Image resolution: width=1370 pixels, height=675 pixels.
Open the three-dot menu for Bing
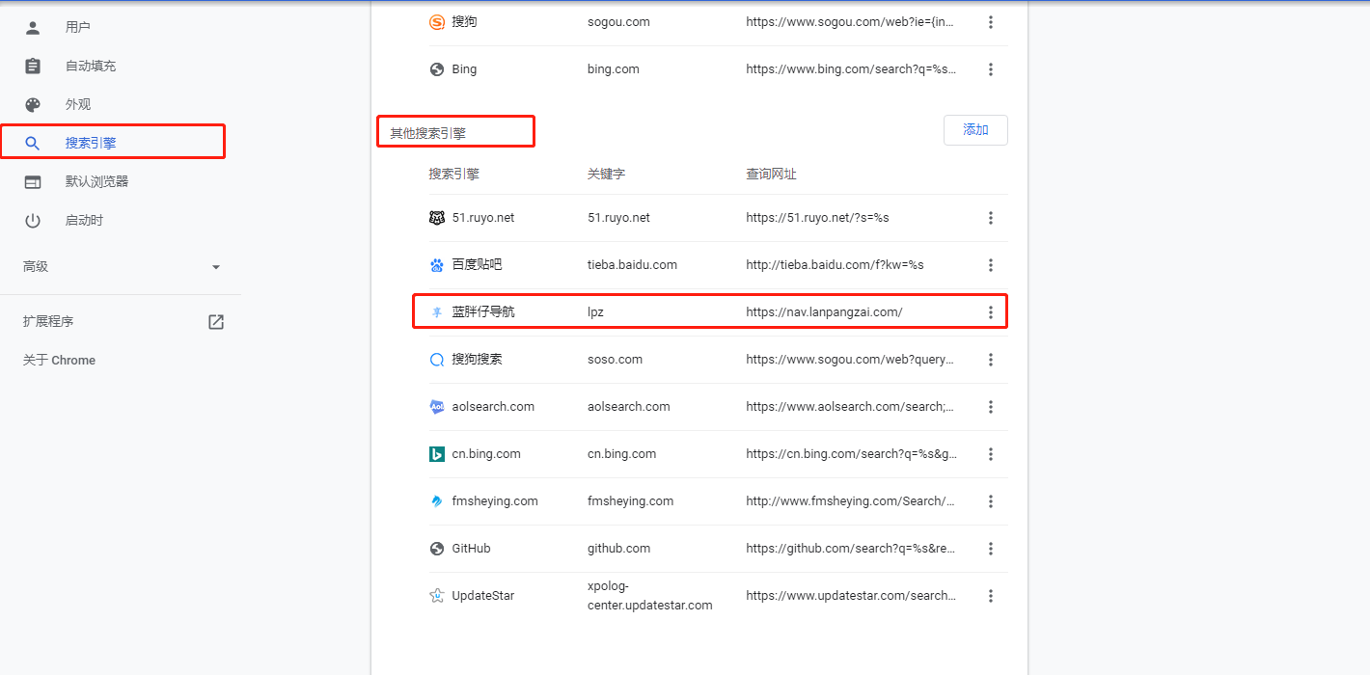(991, 68)
